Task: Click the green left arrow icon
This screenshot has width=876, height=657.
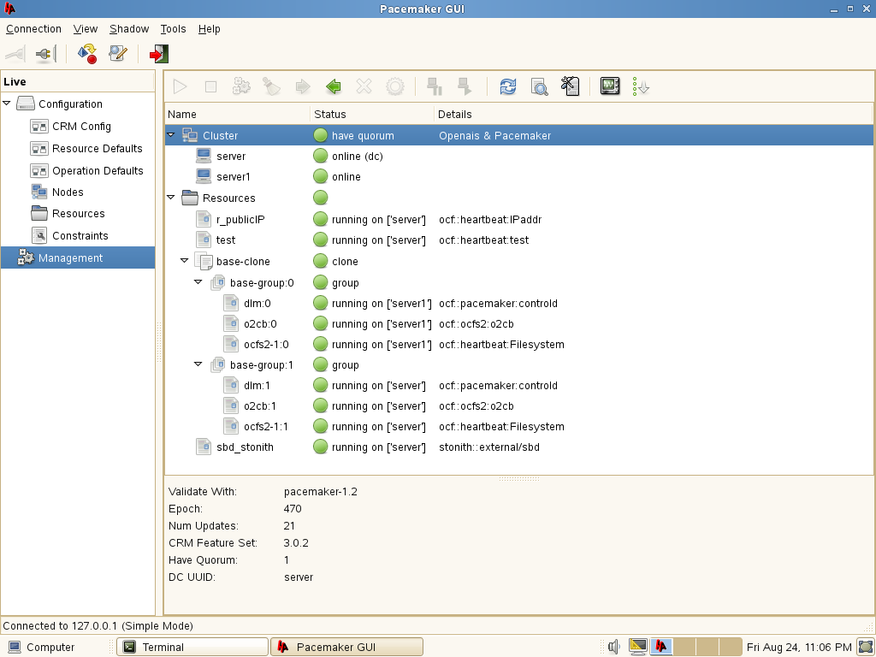Action: (x=334, y=86)
